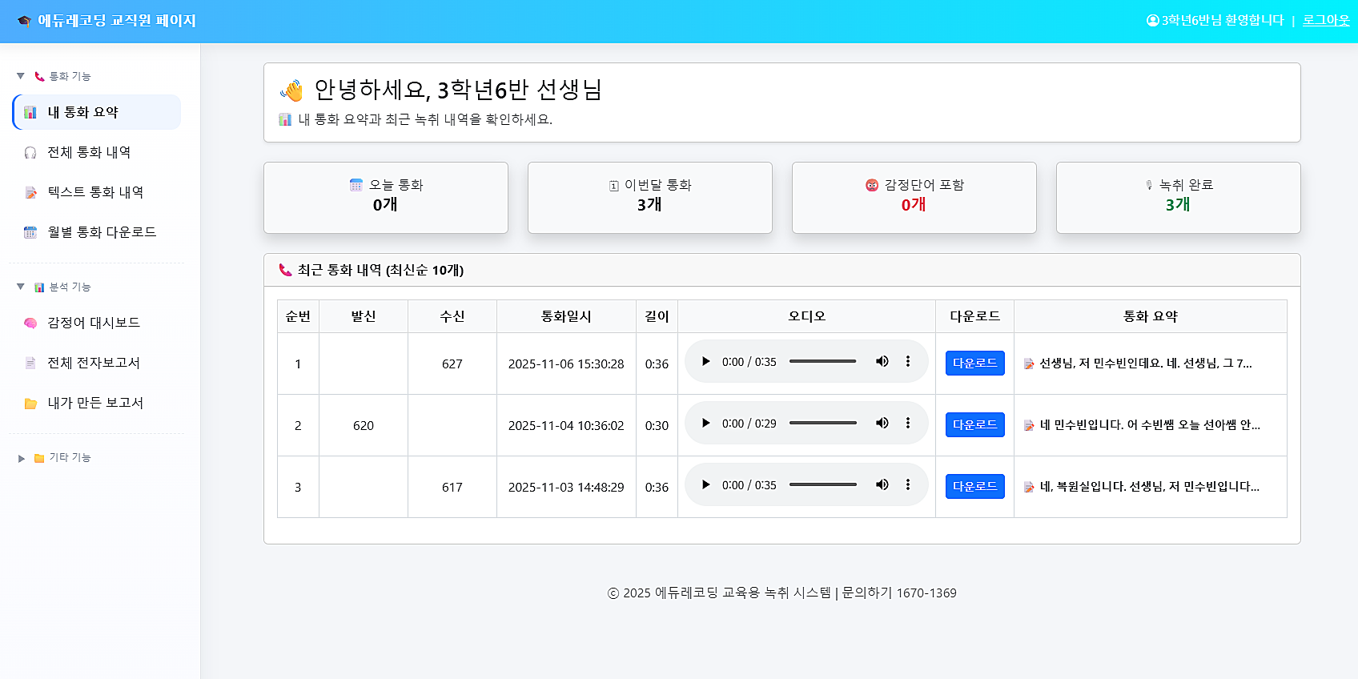1358x679 pixels.
Task: Click the 로그아웃 logout link
Action: 1326,20
